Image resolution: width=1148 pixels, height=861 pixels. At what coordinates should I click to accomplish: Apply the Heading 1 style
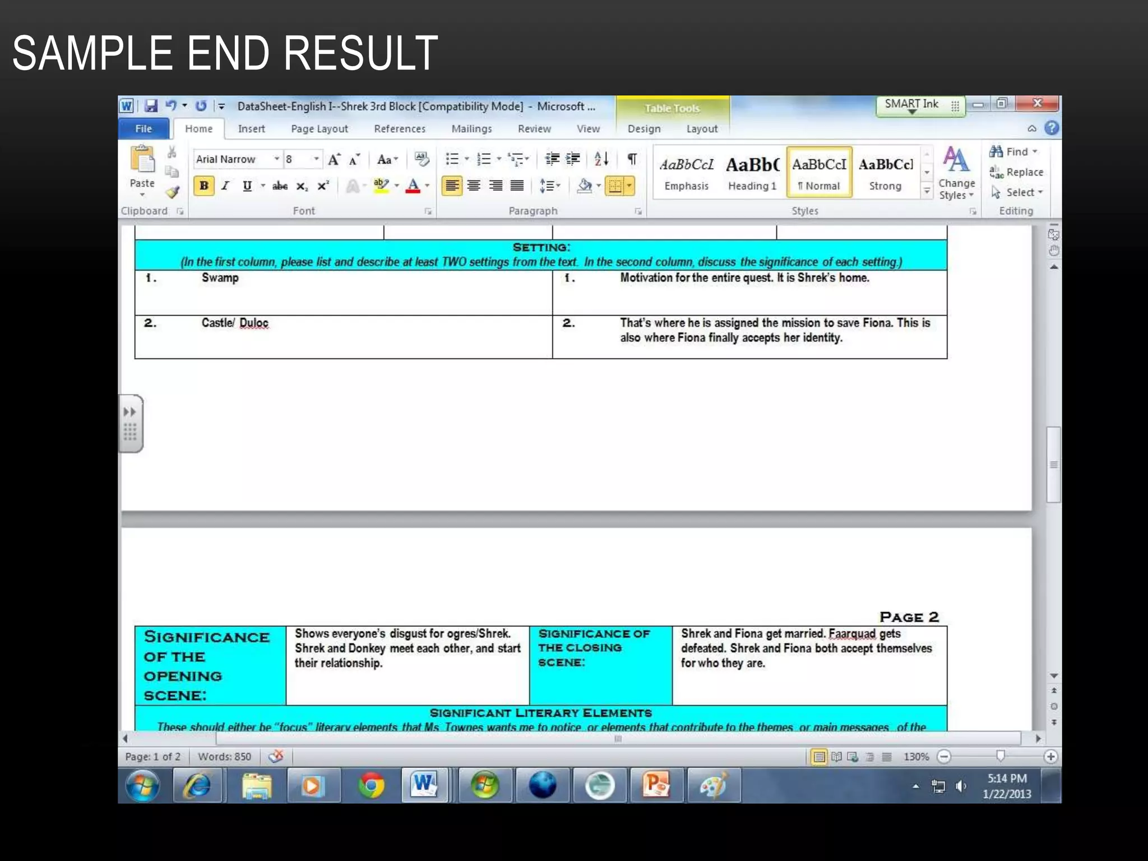pyautogui.click(x=752, y=173)
